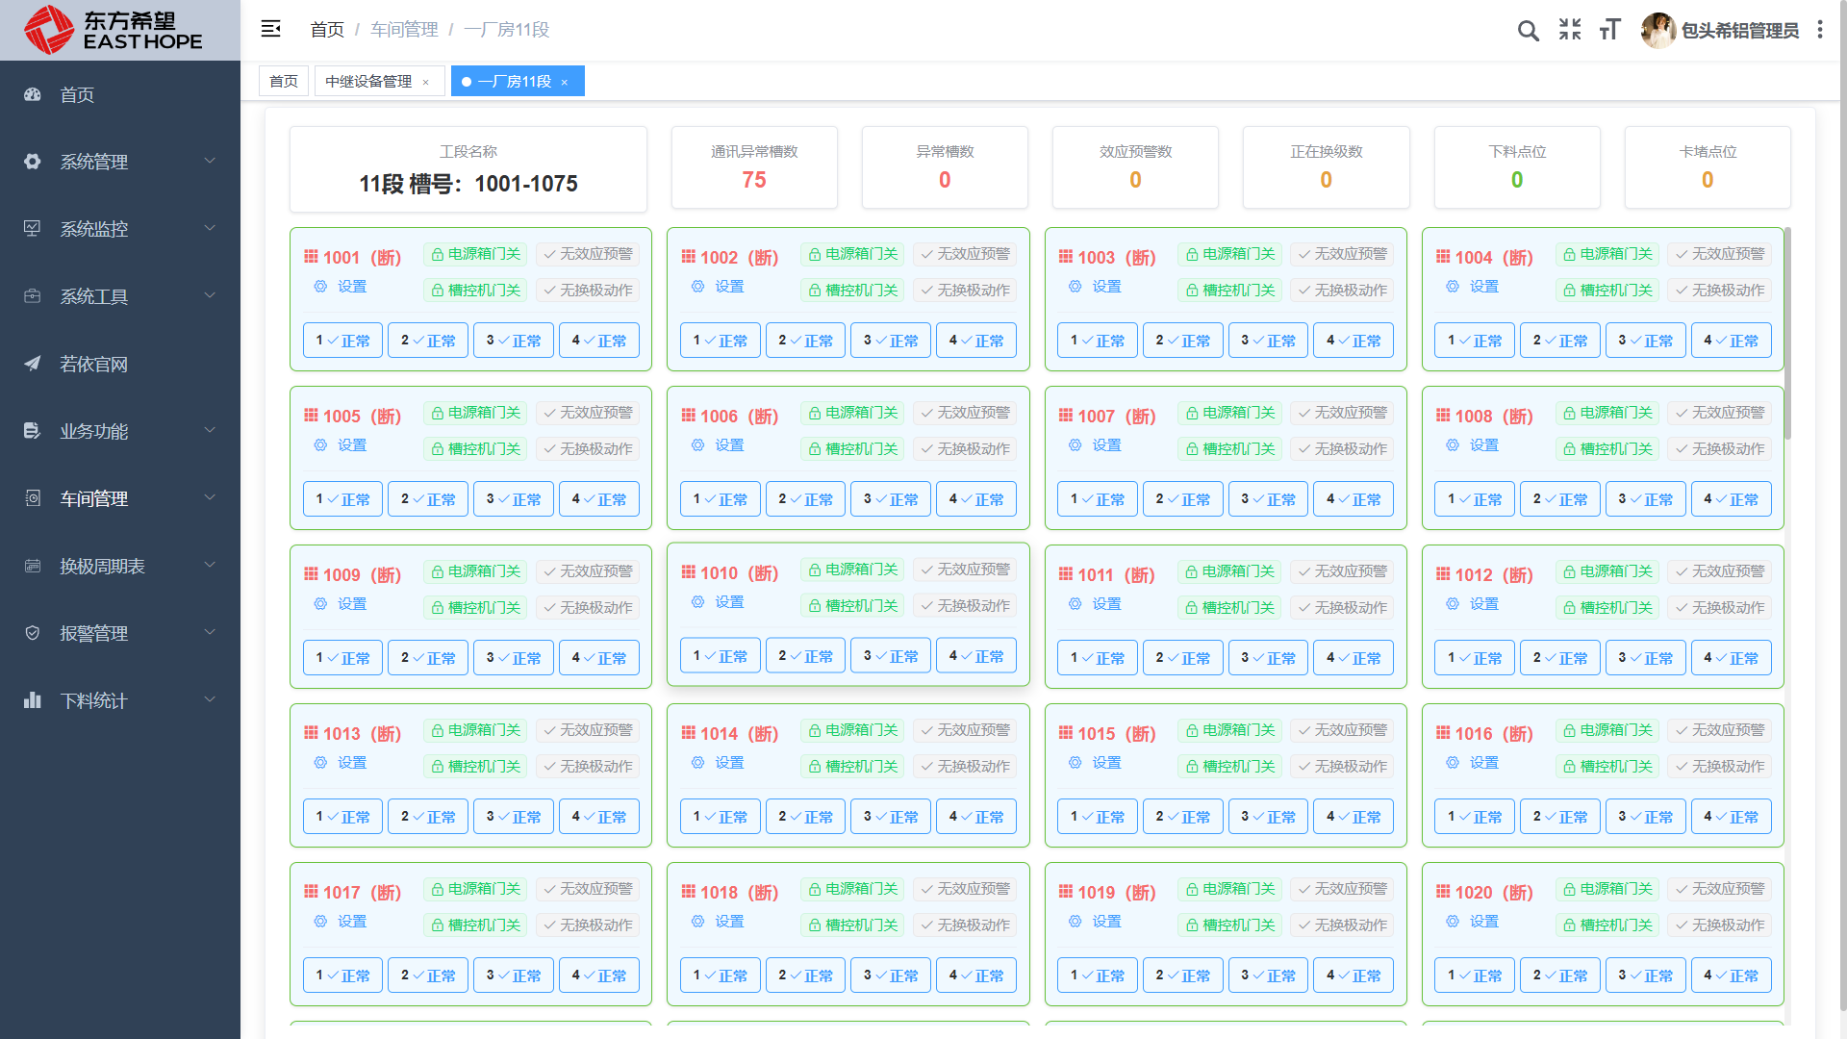Click 设置 link on cell 1010
Viewport: 1847px width, 1039px height.
729,602
